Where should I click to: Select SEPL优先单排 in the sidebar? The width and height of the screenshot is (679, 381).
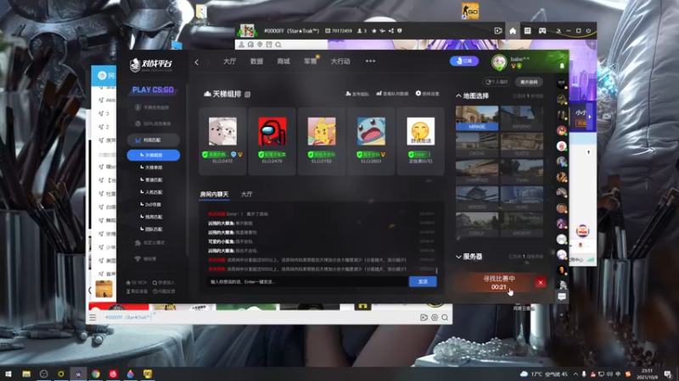(x=153, y=124)
